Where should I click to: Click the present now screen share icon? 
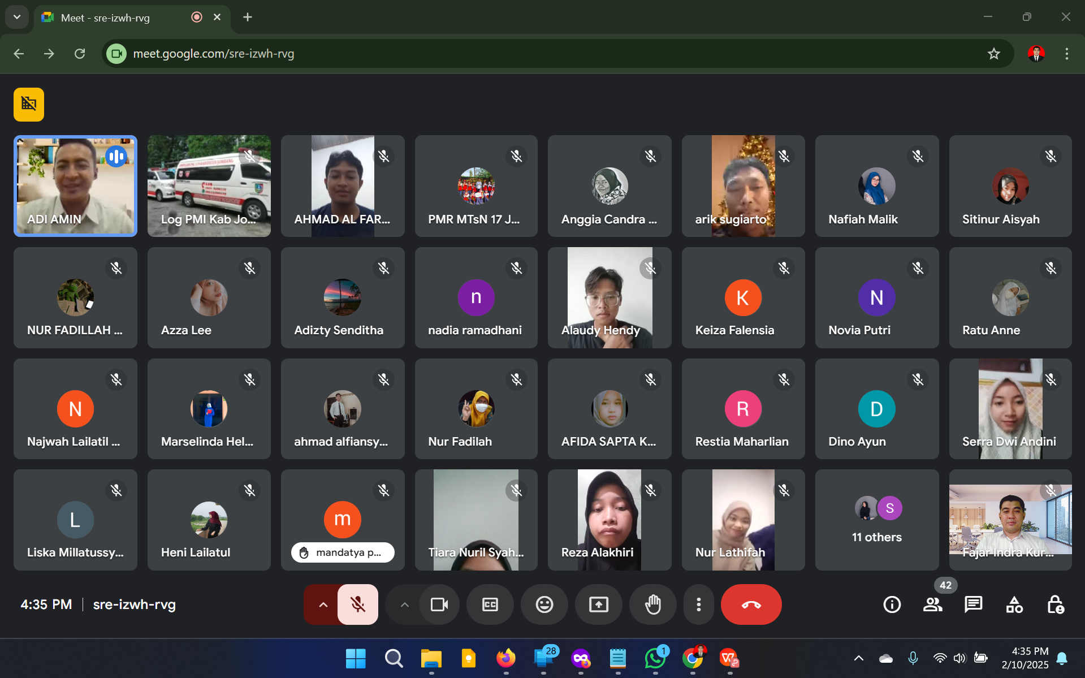click(x=598, y=604)
